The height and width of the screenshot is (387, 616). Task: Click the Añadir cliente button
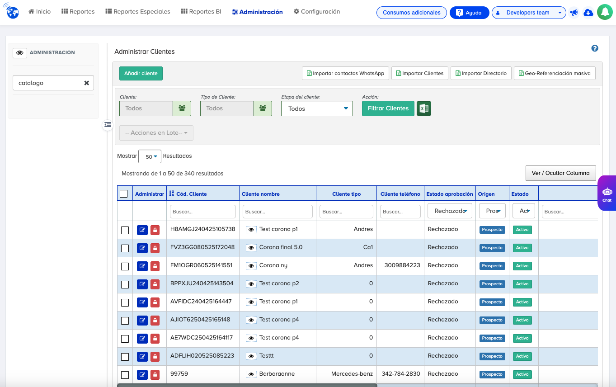(x=141, y=73)
